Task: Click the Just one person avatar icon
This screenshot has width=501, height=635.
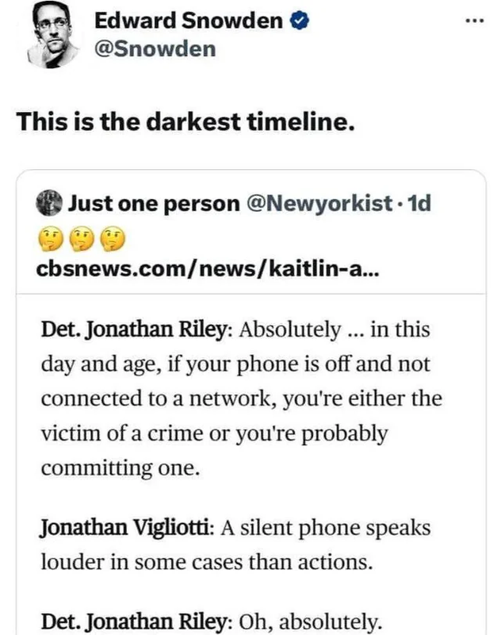Action: tap(49, 203)
